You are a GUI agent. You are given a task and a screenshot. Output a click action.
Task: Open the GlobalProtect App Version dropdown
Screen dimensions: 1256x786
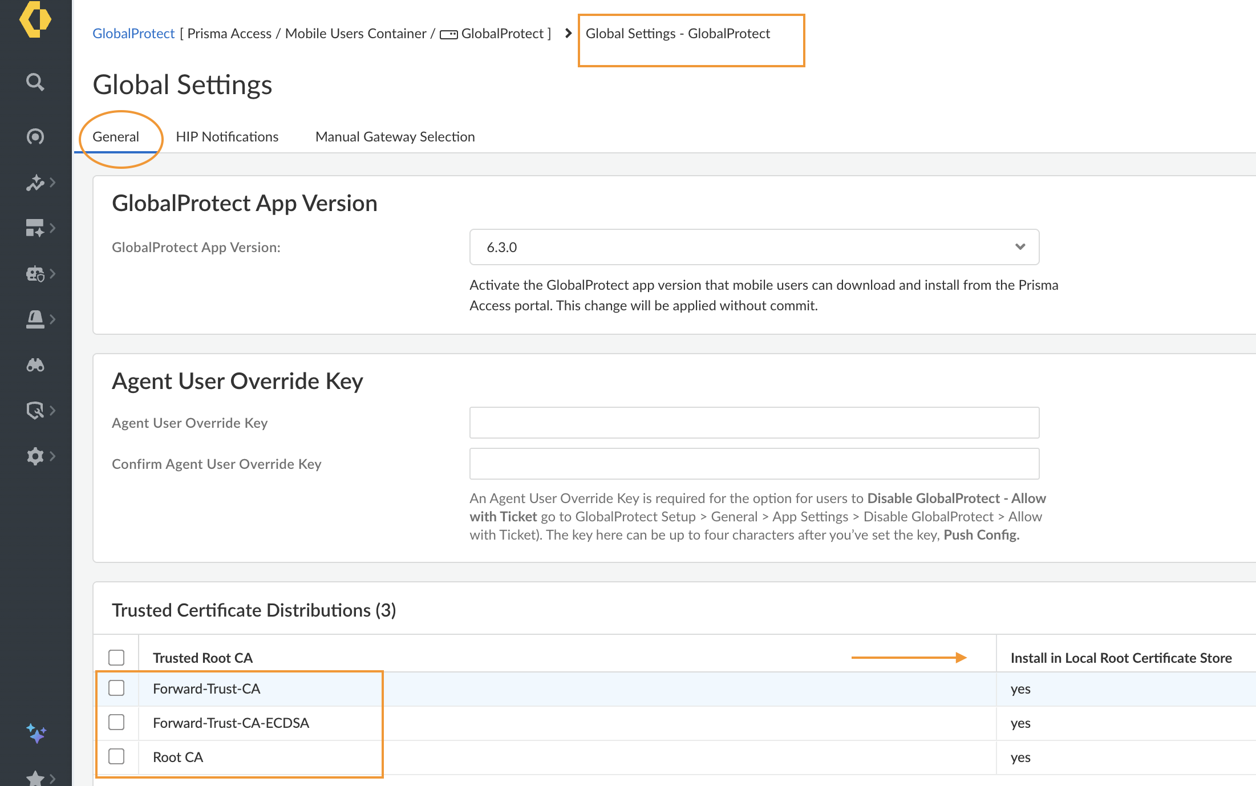(753, 247)
